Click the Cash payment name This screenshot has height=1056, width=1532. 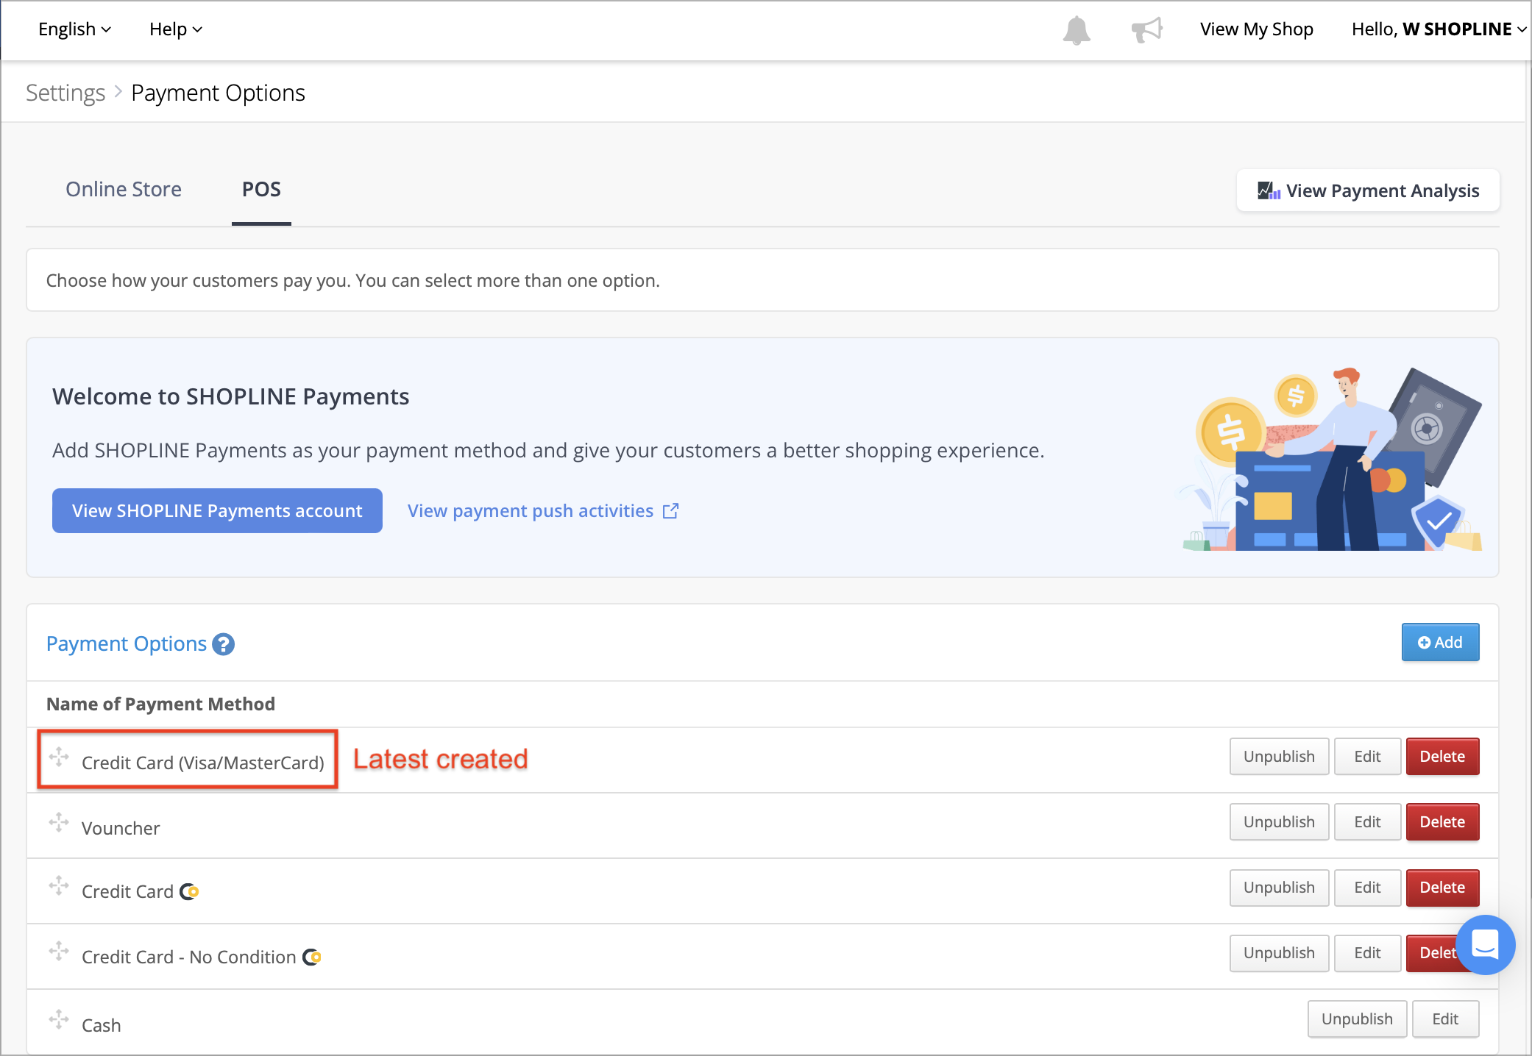(x=101, y=1026)
